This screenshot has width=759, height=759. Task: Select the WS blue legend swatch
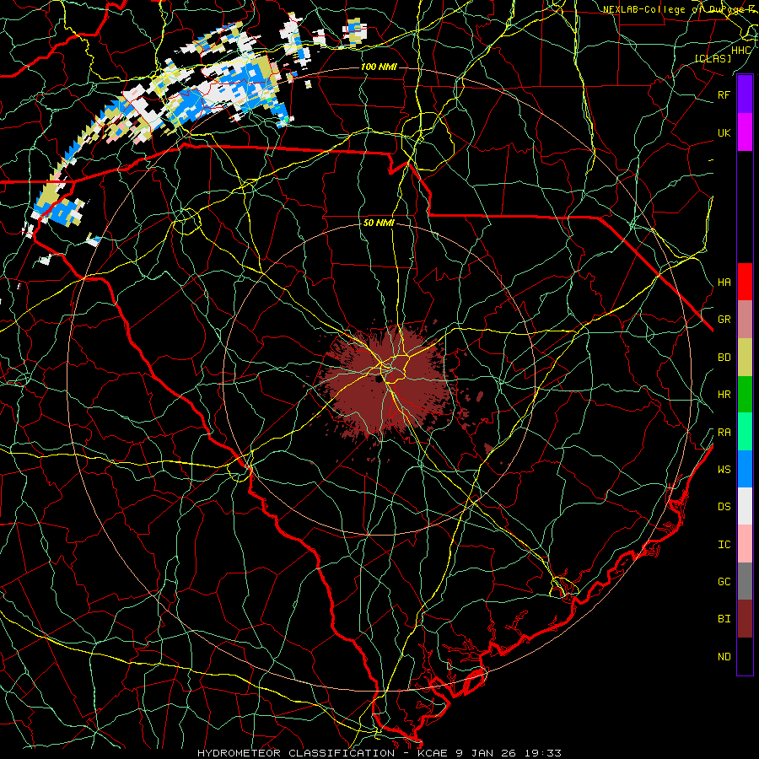coord(745,469)
